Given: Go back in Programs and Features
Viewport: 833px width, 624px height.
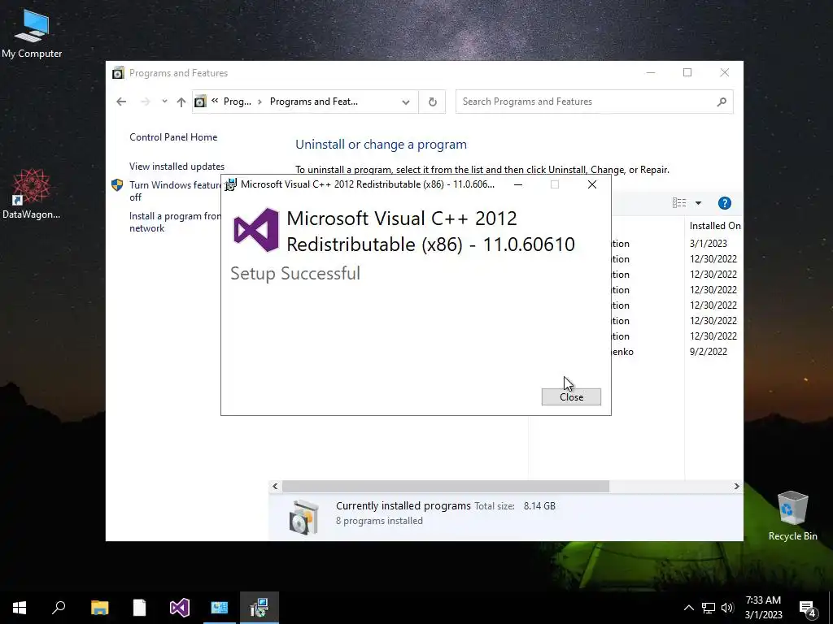Looking at the screenshot, I should [x=121, y=102].
